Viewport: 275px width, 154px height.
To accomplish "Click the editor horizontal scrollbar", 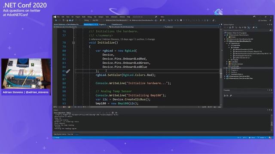I will click(x=124, y=107).
